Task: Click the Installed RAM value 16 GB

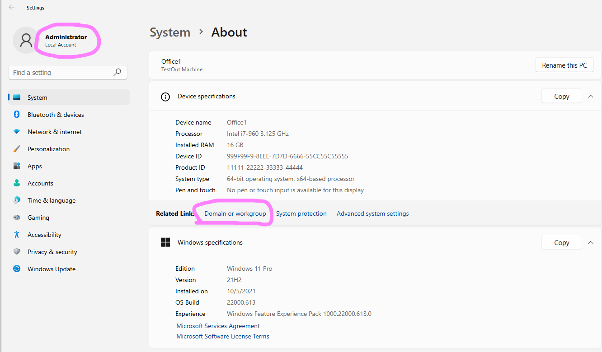Action: pos(235,145)
